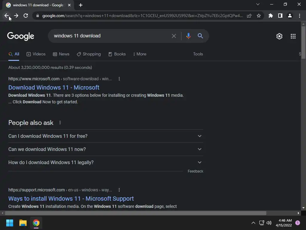
Task: Open options for support.microsoft.com result
Action: [x=119, y=190]
